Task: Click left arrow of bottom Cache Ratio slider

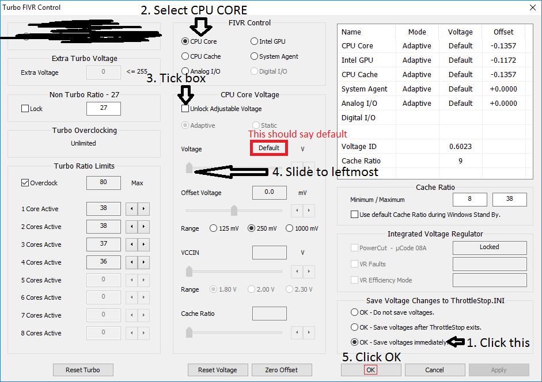Action: point(297,333)
